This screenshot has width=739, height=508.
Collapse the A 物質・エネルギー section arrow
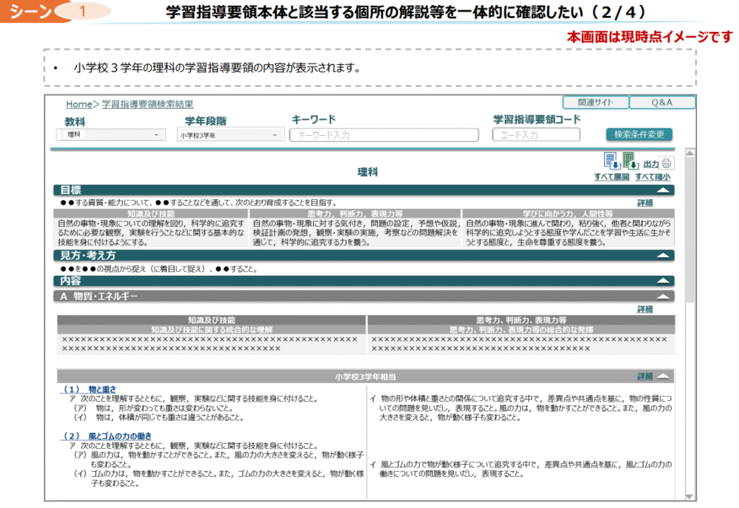(x=663, y=296)
